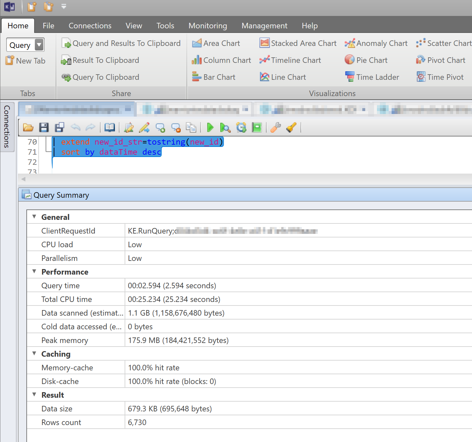This screenshot has width=472, height=442.
Task: Open the Management ribbon tab
Action: coord(264,26)
